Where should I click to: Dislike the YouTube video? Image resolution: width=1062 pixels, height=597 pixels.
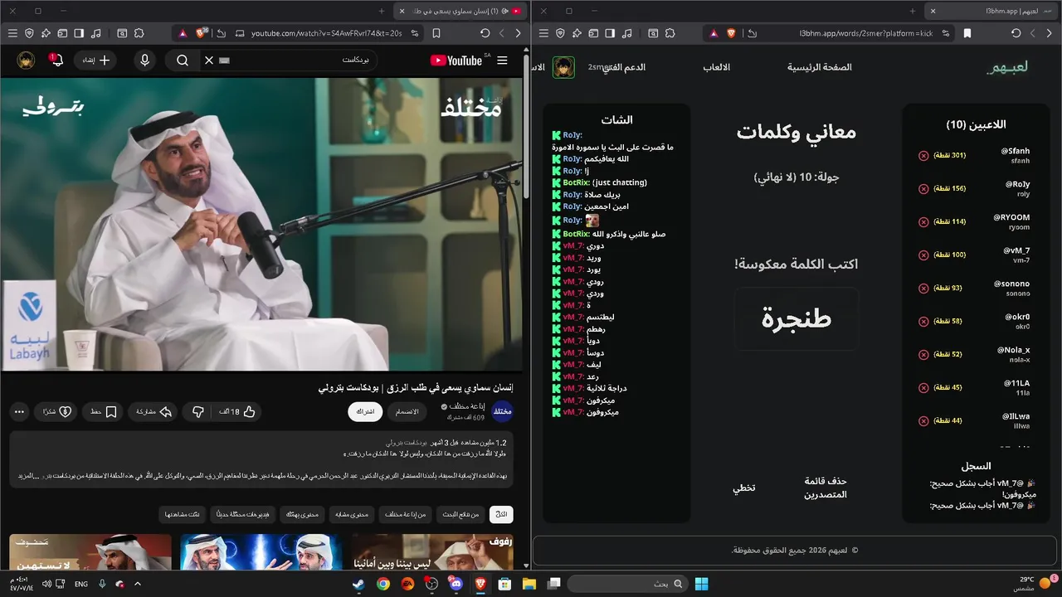click(198, 411)
